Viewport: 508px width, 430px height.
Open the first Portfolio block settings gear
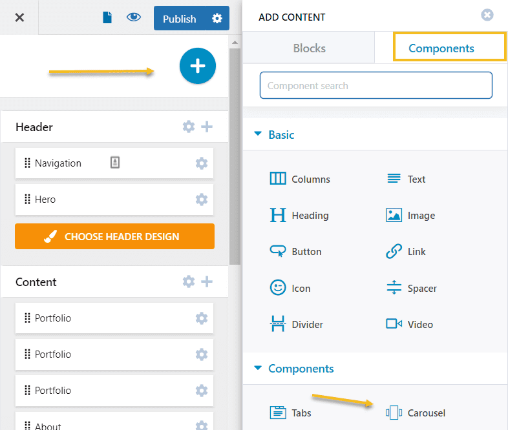pyautogui.click(x=202, y=318)
